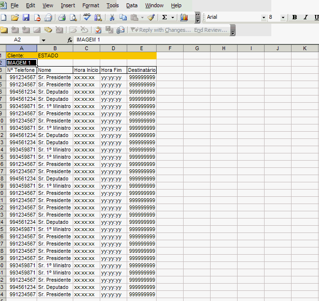Toggle Italic formatting
Image resolution: width=319 pixels, height=301 pixels.
(306, 17)
